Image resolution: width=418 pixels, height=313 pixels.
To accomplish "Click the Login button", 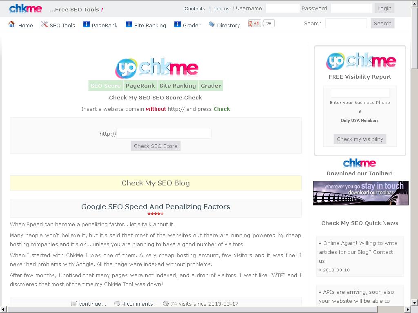I will [384, 8].
